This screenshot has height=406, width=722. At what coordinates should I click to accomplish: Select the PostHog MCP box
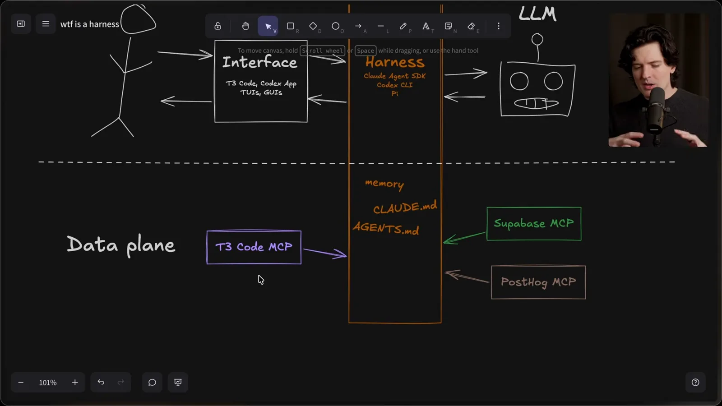pos(538,282)
